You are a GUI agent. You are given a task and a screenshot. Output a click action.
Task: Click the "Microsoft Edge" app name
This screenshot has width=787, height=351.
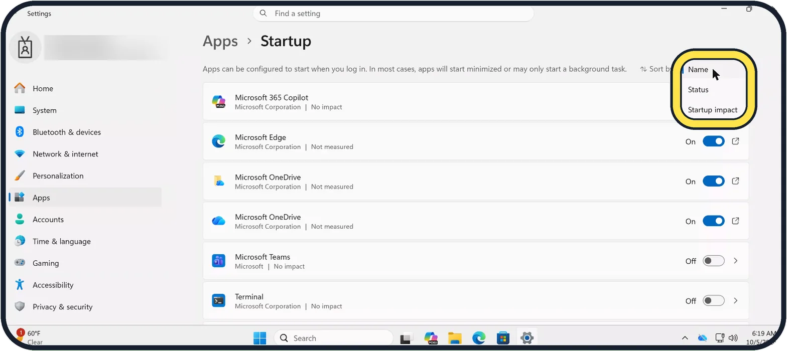tap(260, 137)
